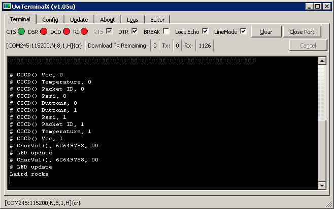Close the UwTerminalX window
This screenshot has height=209, width=334.
pyautogui.click(x=327, y=7)
